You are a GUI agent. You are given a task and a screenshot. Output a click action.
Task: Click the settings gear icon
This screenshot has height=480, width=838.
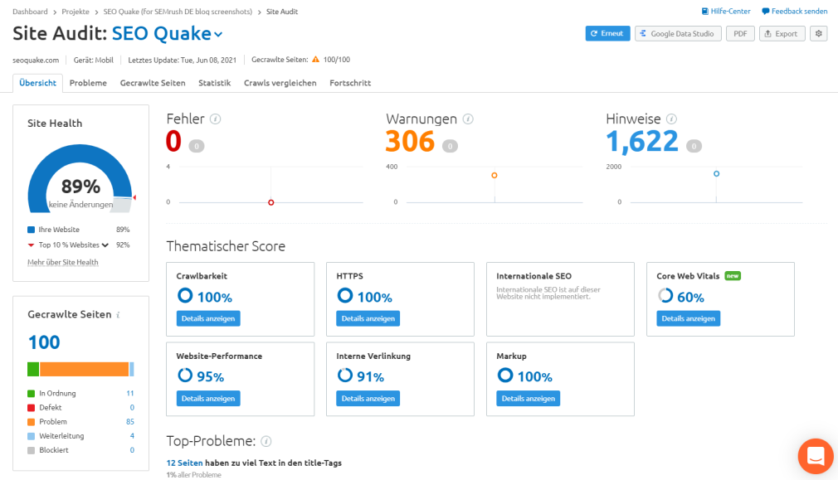click(819, 34)
